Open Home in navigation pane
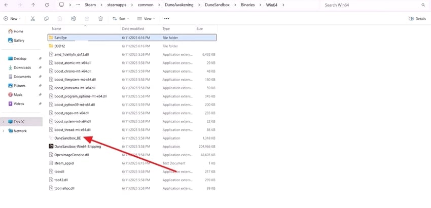 [x=16, y=31]
